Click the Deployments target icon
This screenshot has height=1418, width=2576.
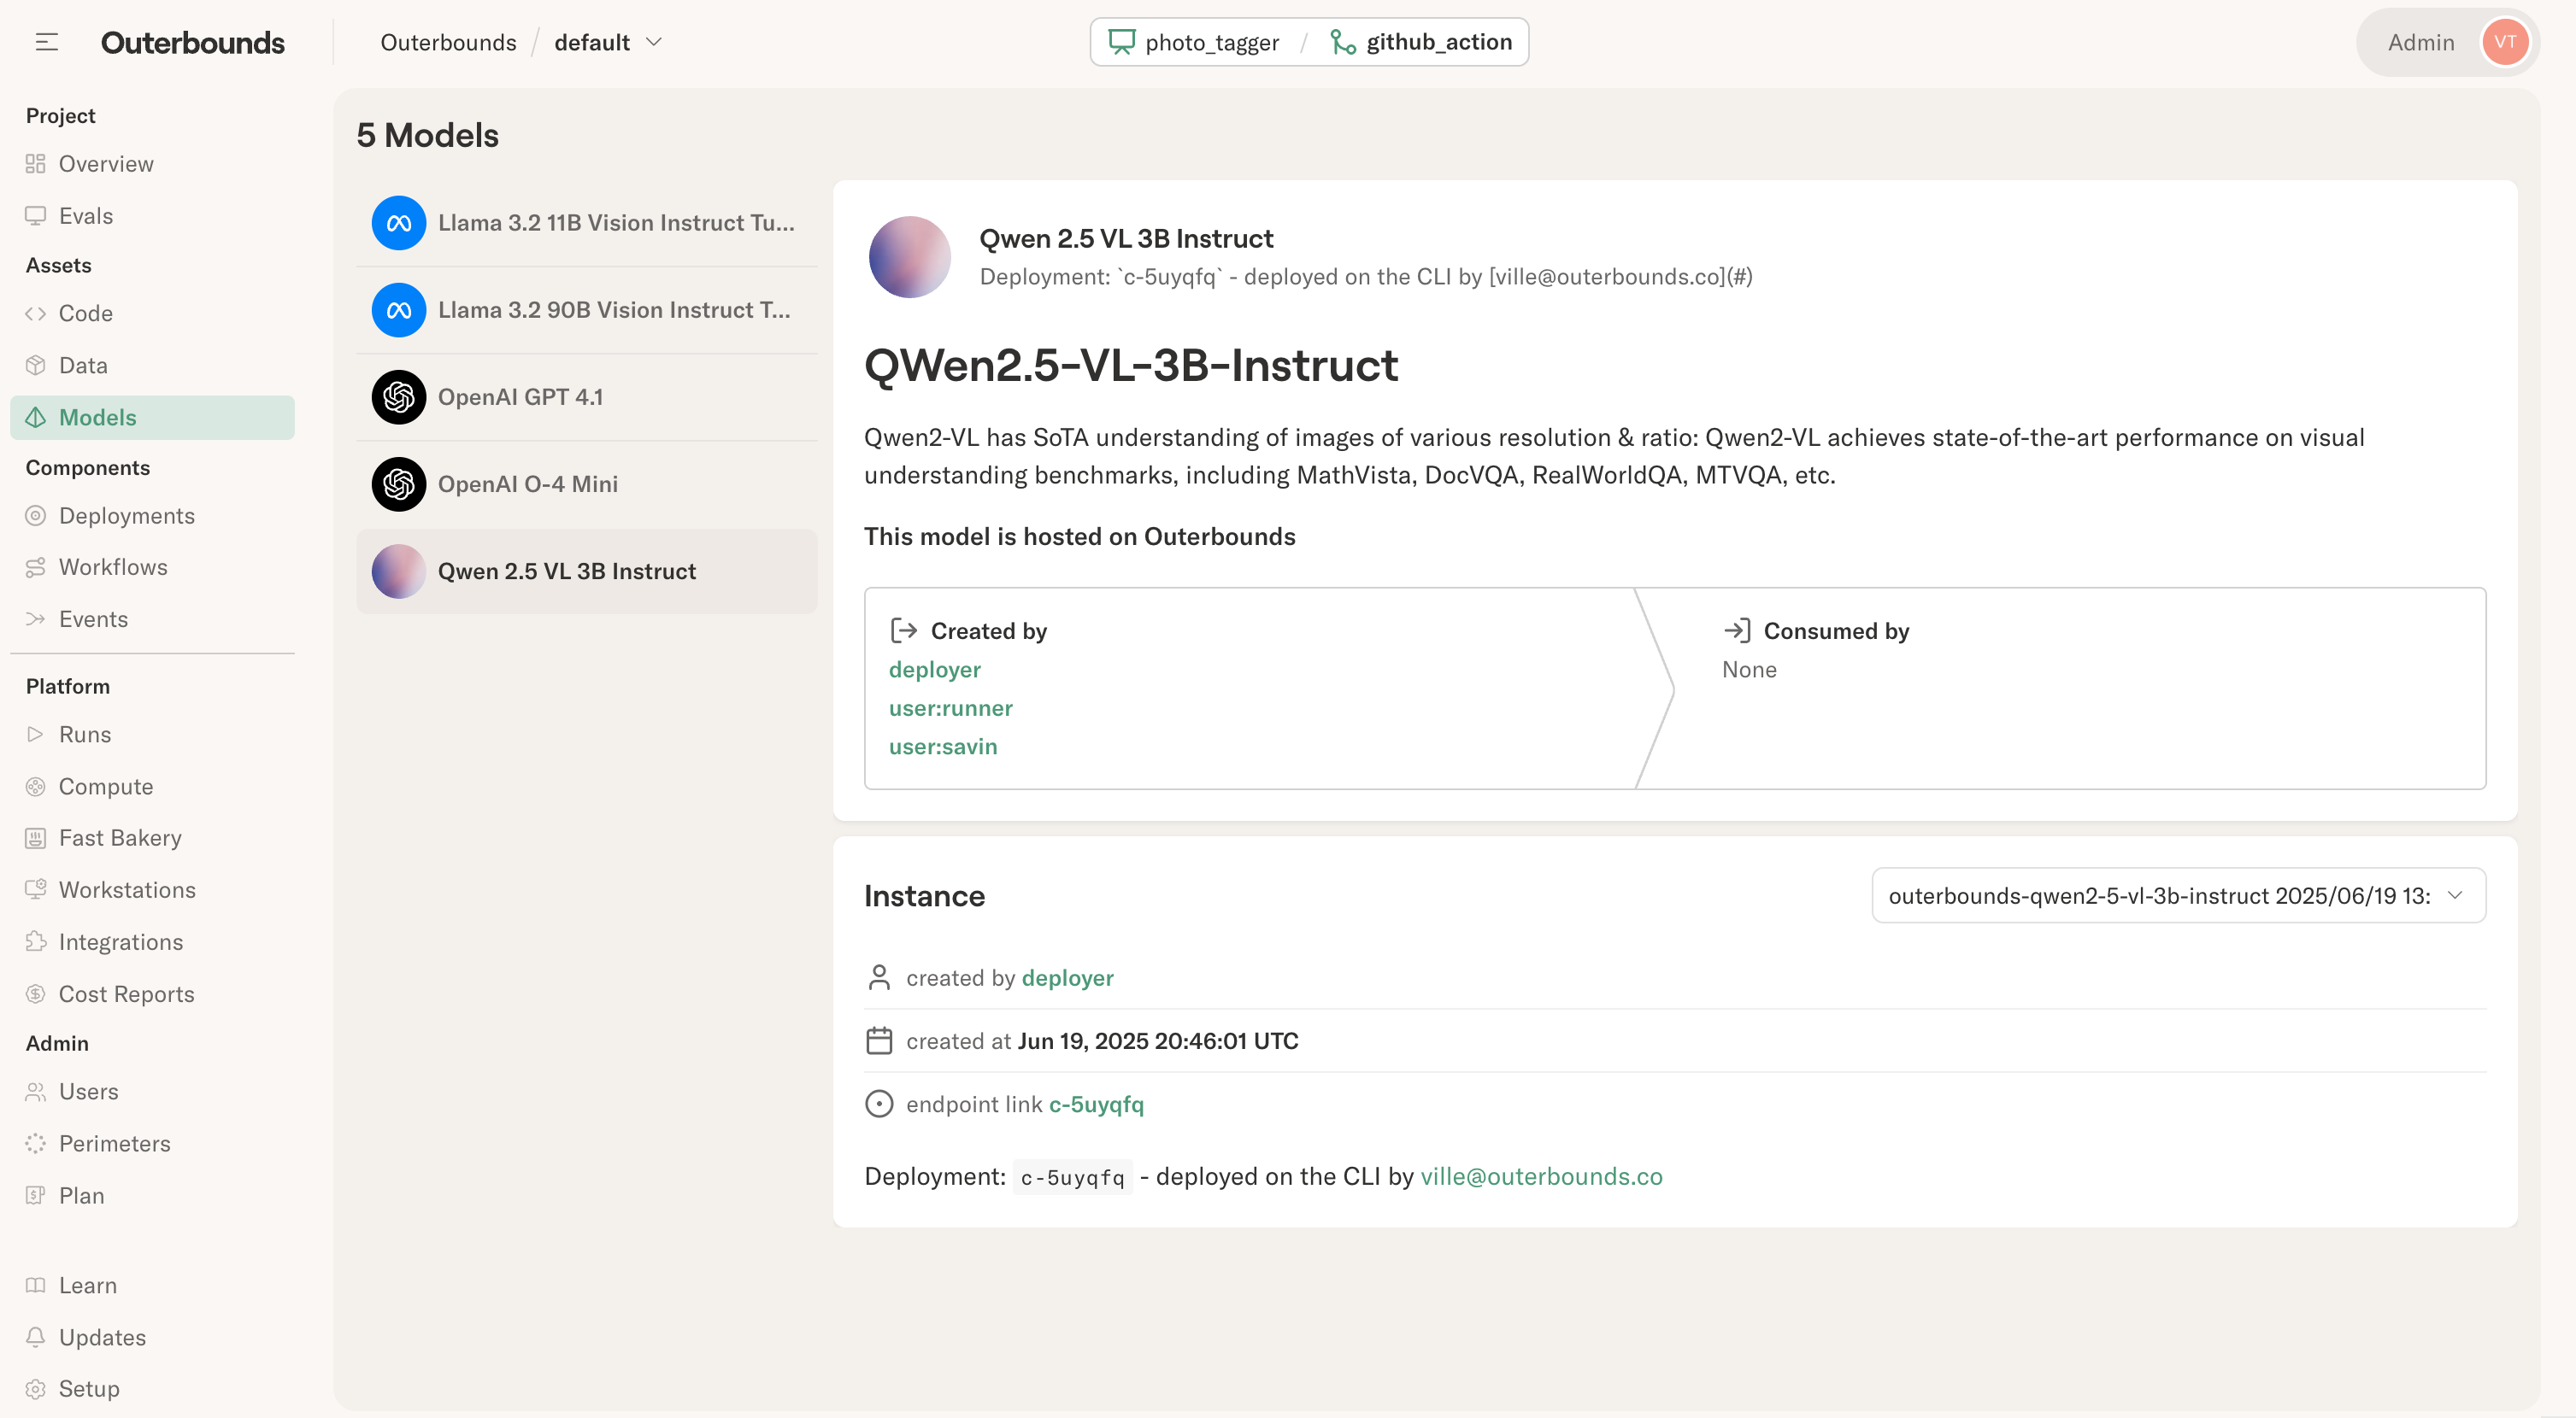click(36, 516)
